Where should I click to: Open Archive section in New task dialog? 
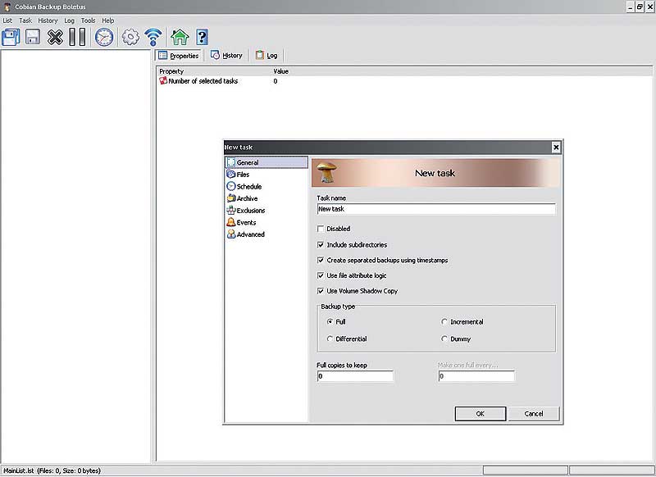coord(242,198)
